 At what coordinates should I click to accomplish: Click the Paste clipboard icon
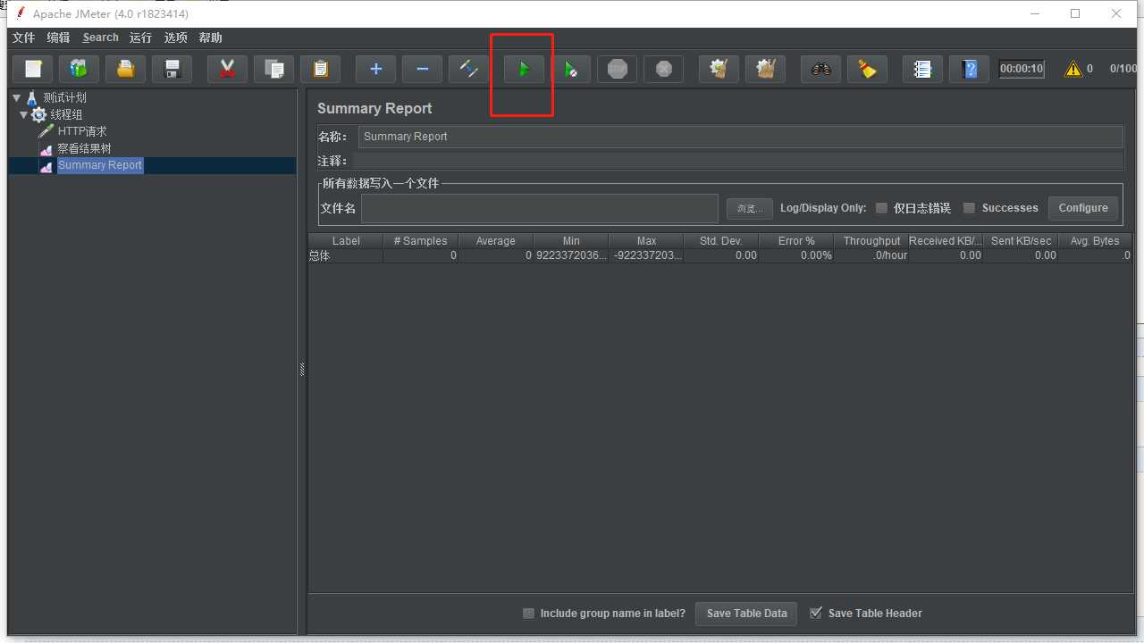(x=321, y=69)
